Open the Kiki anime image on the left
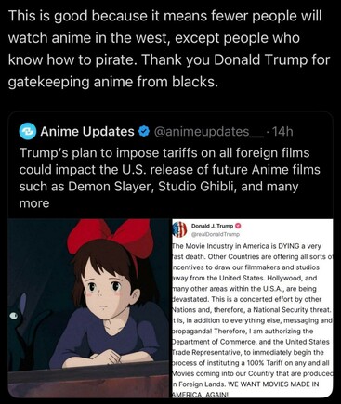 [88, 308]
